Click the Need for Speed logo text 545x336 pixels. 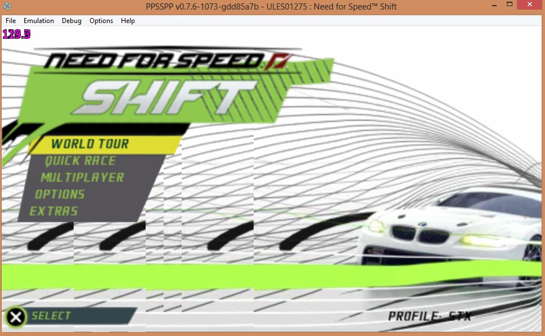(x=155, y=61)
